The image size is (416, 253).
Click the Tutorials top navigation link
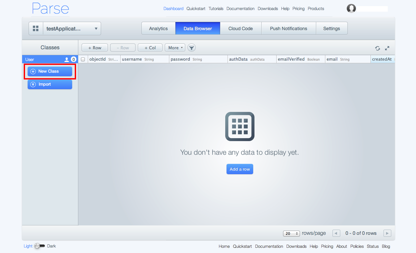[x=216, y=9]
